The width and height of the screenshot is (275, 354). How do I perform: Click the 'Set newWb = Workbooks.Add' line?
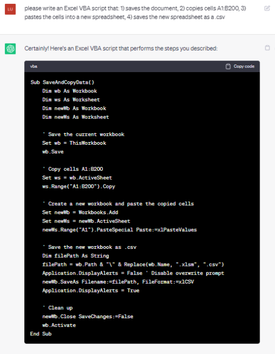pos(80,213)
